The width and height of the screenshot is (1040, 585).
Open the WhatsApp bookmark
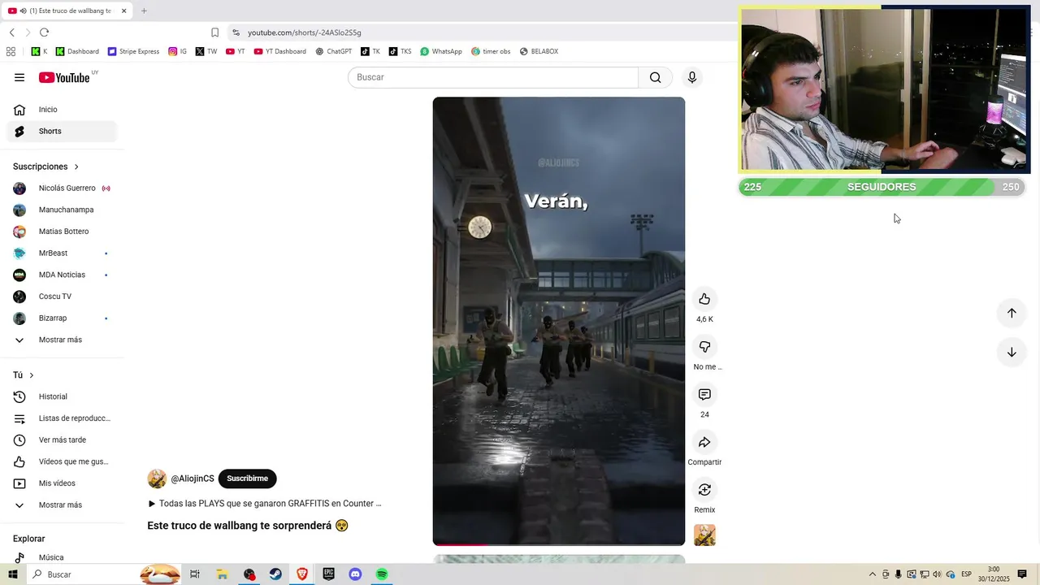click(441, 51)
